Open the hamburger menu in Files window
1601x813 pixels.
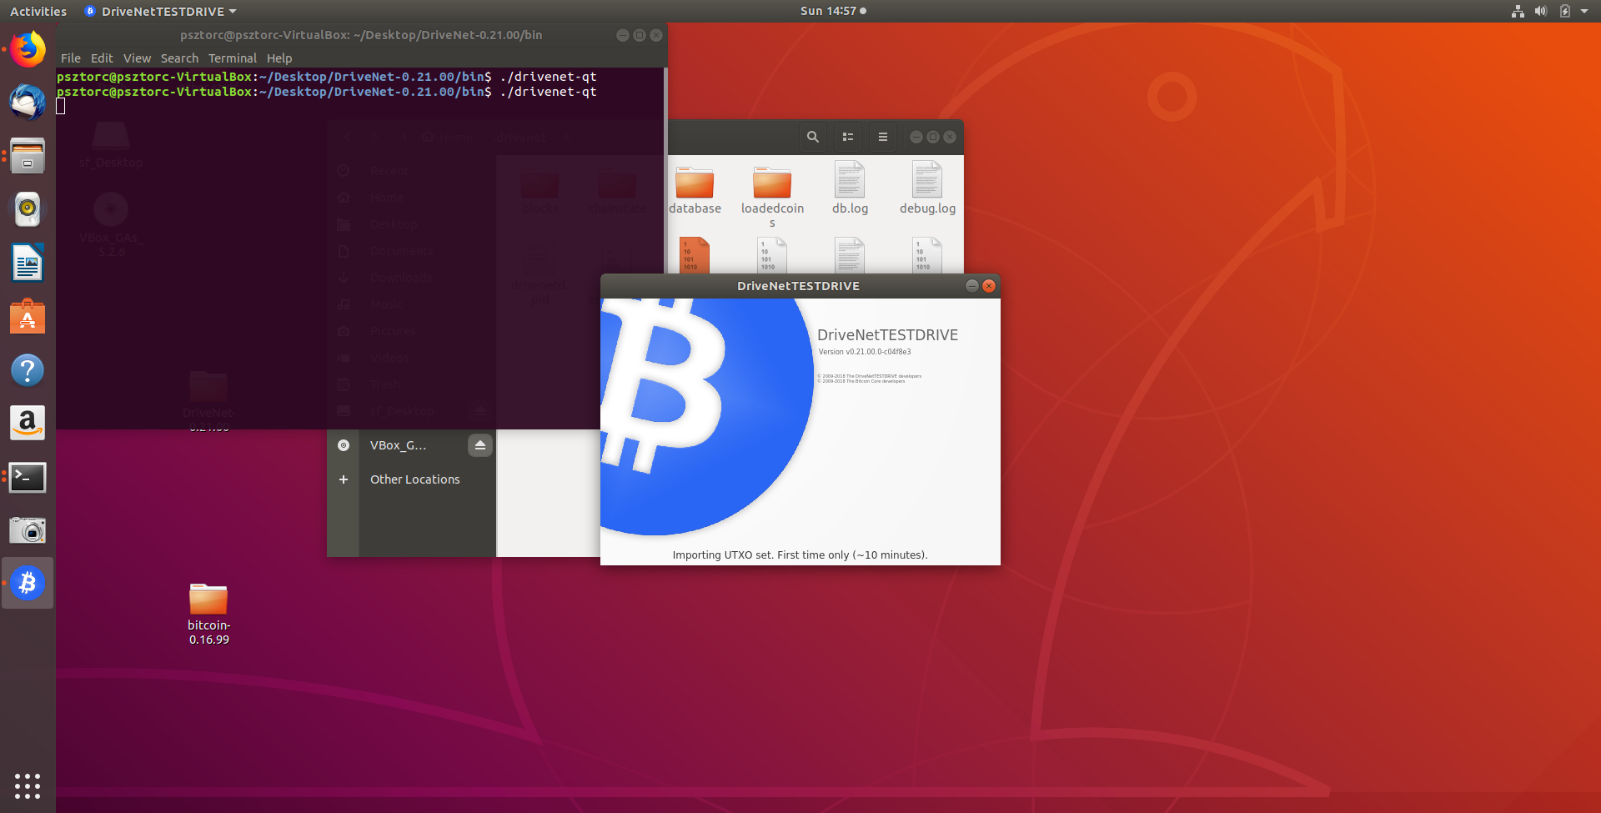point(883,137)
